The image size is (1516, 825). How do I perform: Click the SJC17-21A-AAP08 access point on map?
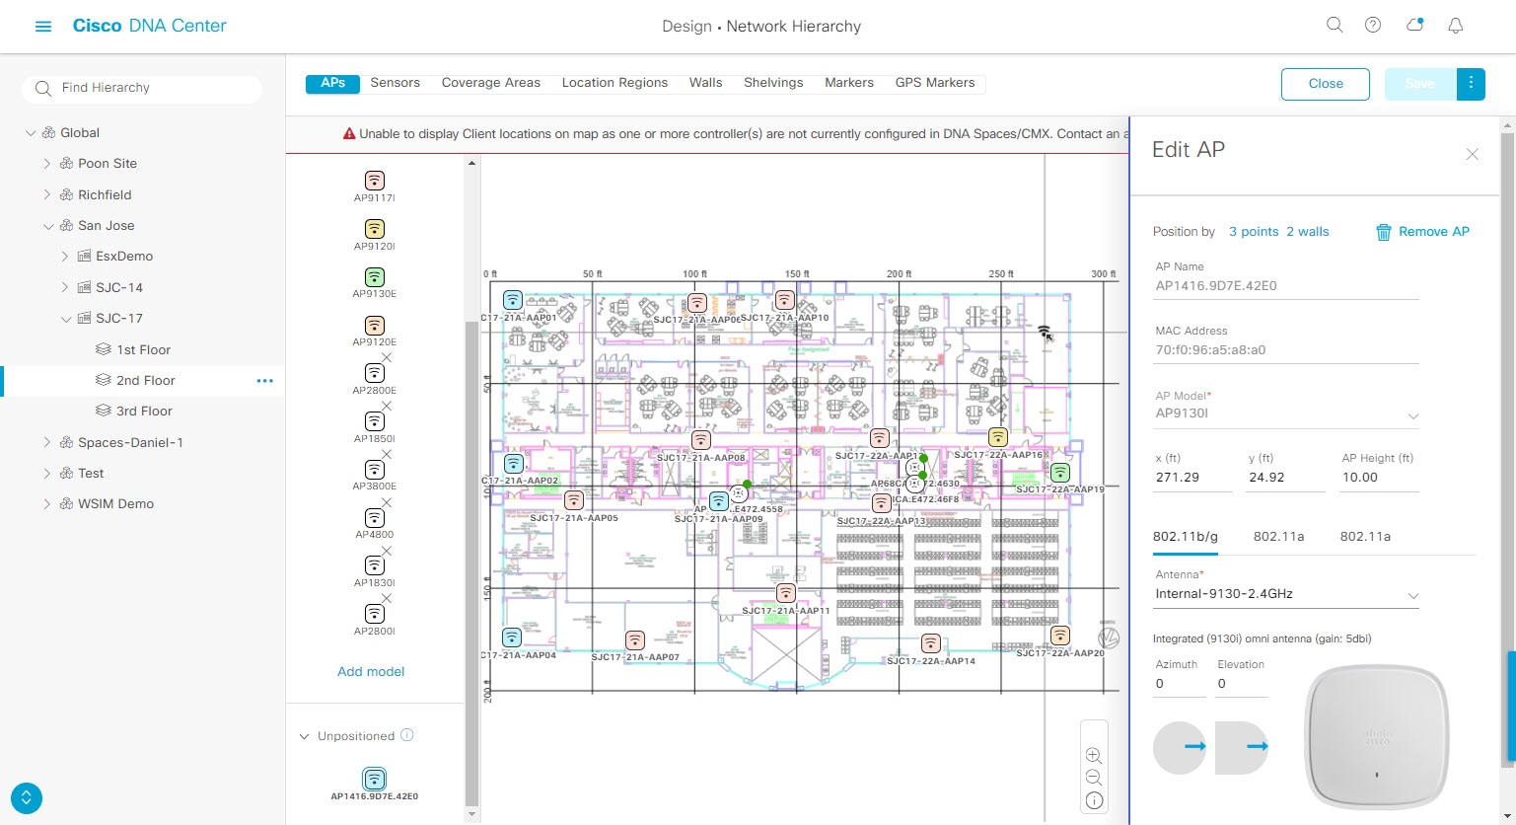(700, 440)
